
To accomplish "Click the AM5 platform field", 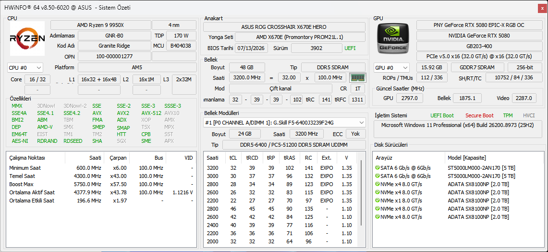I will tap(137, 67).
